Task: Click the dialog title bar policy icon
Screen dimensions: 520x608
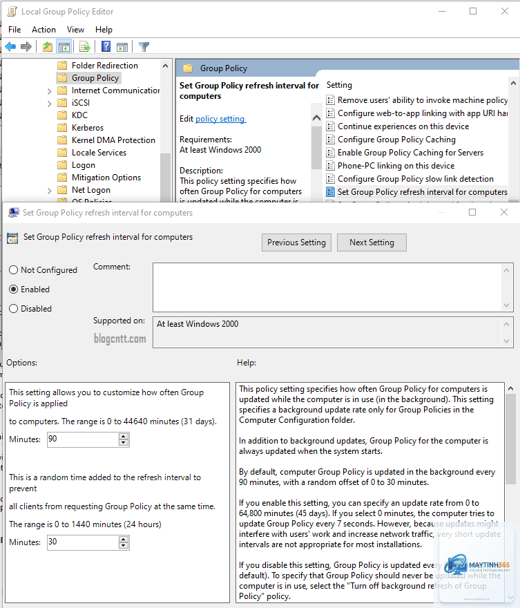Action: tap(14, 213)
